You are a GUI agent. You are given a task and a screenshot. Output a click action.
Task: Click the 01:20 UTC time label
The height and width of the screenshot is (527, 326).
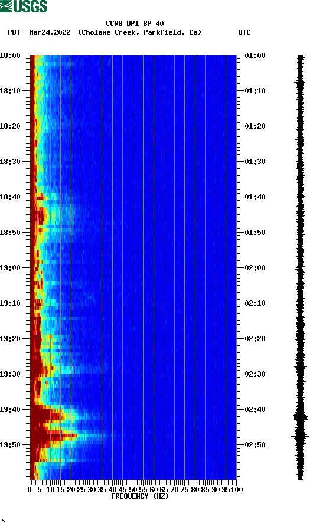255,126
